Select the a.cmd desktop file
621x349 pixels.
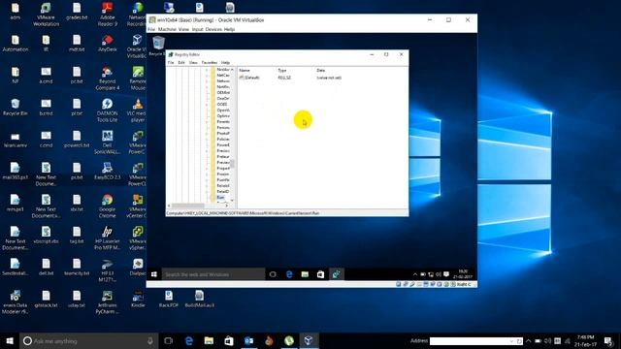[46, 76]
